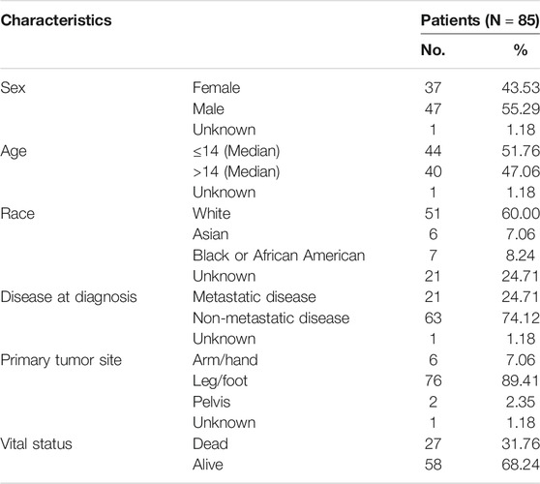Click the Race row label
Viewport: 540px width, 484px height.
(x=17, y=214)
